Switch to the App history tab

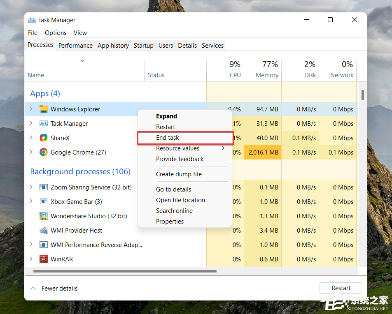pos(113,46)
